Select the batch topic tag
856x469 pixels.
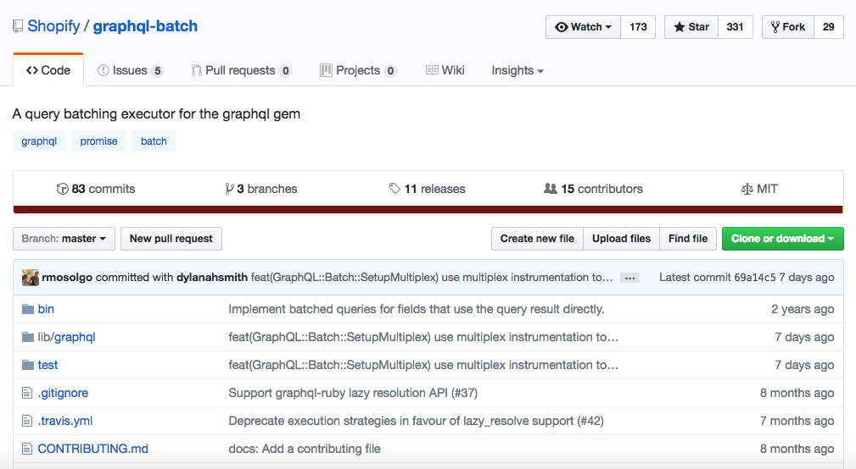coord(154,141)
